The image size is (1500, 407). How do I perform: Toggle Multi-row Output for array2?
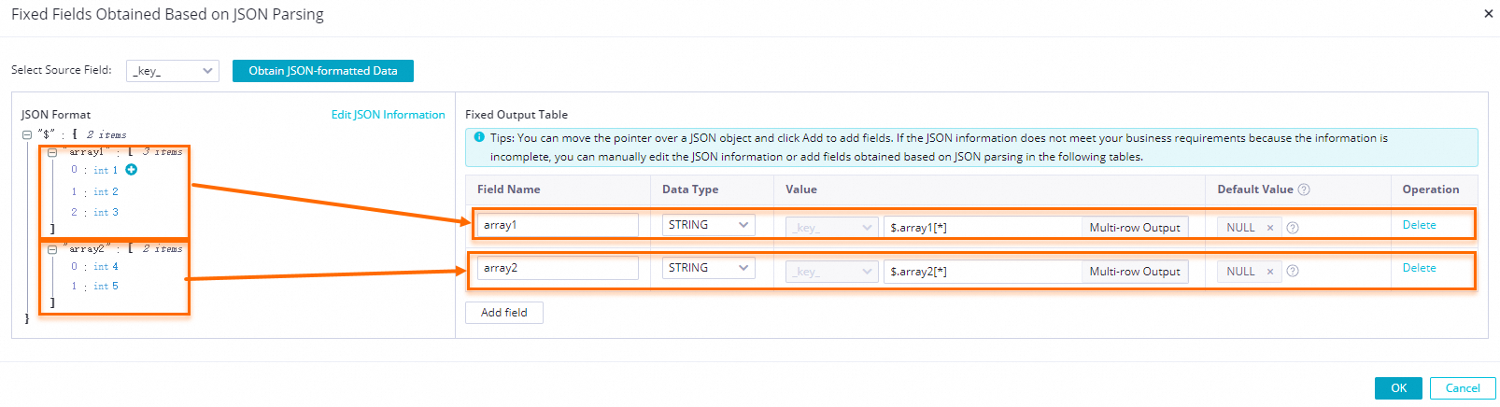click(x=1134, y=272)
